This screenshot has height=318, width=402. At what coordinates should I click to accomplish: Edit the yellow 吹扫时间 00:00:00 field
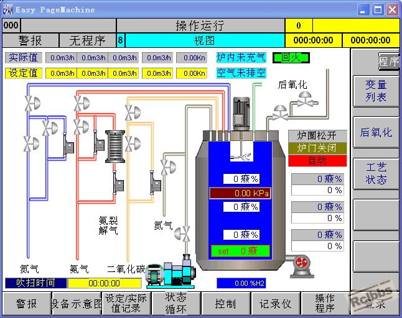point(105,283)
